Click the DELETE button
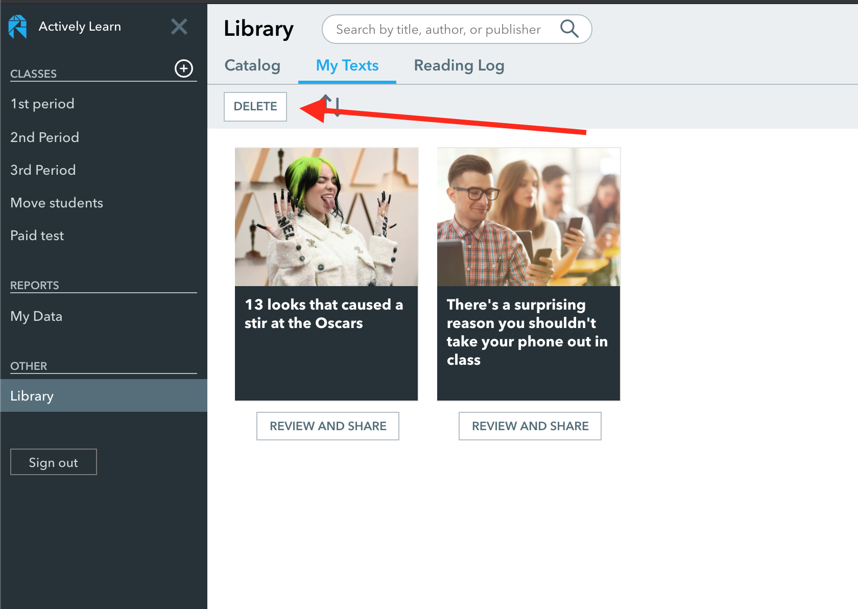This screenshot has width=858, height=609. point(255,107)
